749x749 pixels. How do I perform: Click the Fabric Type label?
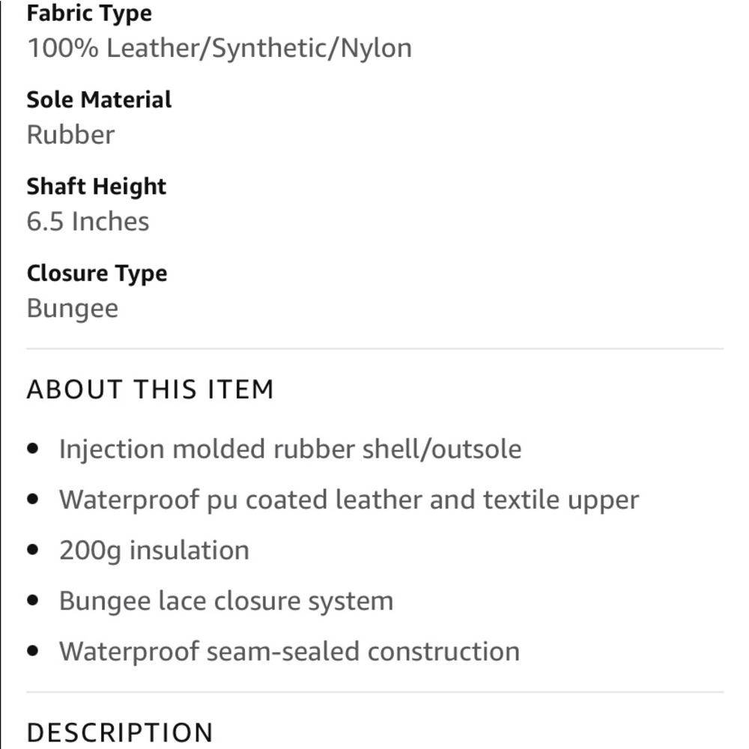(89, 13)
